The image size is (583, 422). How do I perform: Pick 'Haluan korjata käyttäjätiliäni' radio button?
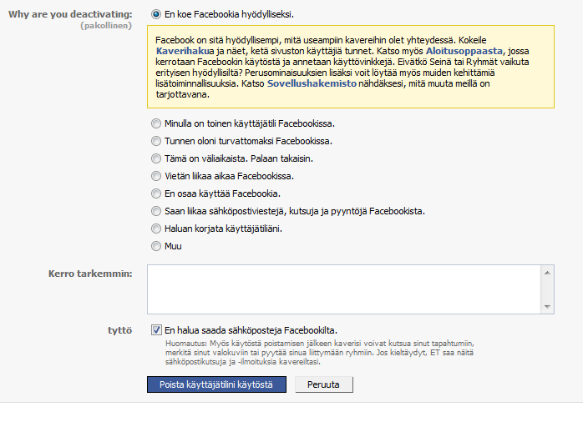point(156,229)
